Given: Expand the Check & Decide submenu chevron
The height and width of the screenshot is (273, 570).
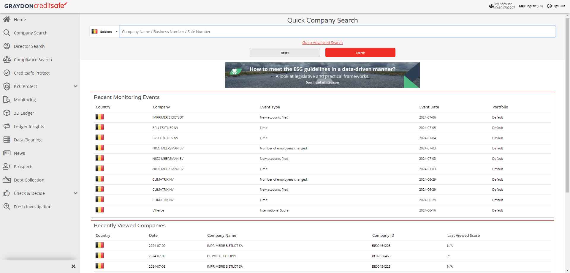Looking at the screenshot, I should click(x=75, y=193).
